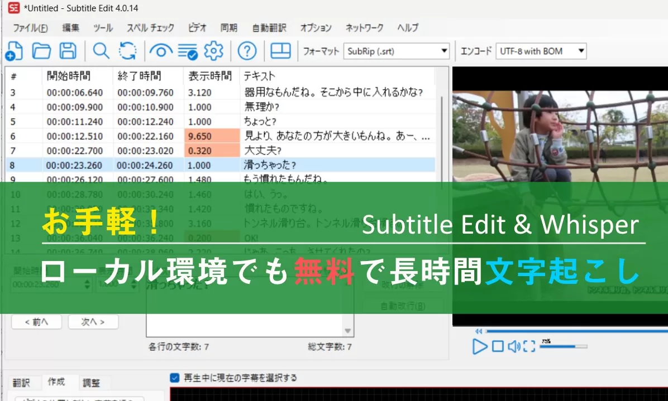This screenshot has width=668, height=401.
Task: Toggle the select-current-subtitle-while-playing checkbox
Action: coord(175,378)
